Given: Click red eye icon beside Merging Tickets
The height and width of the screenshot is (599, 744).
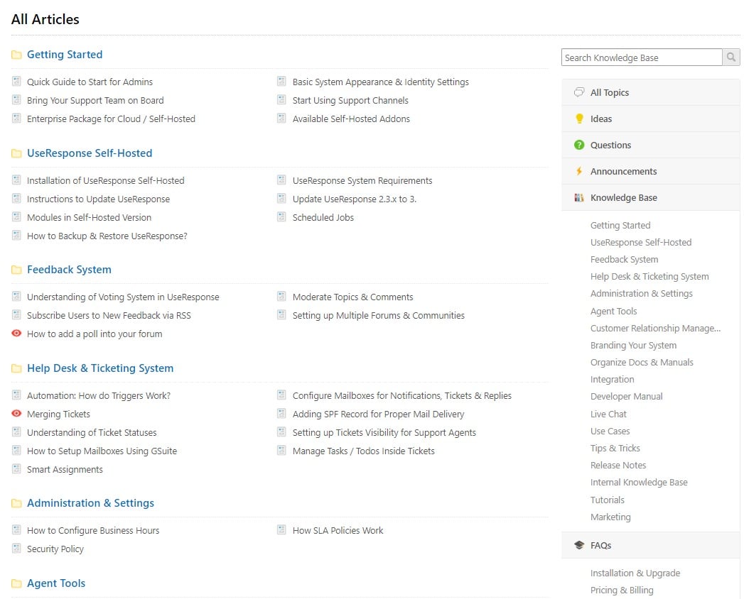Looking at the screenshot, I should coord(16,414).
